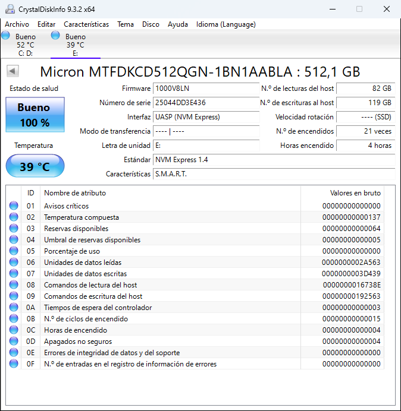The width and height of the screenshot is (401, 411).
Task: Click the Valores en bruto column header
Action: click(355, 193)
